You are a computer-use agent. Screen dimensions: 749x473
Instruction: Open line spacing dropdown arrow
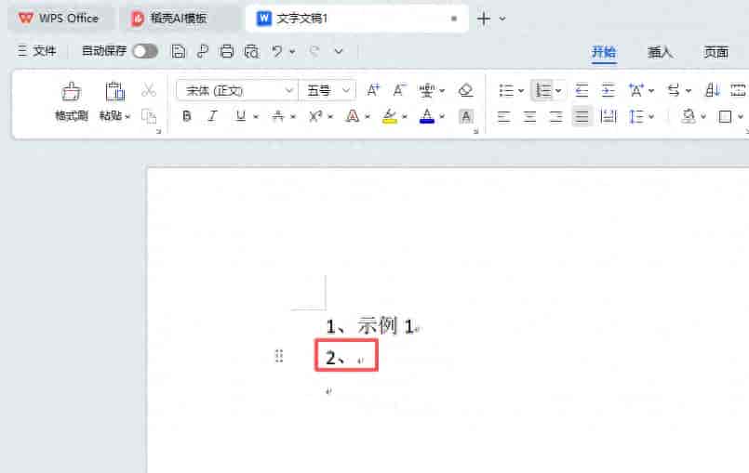click(651, 116)
